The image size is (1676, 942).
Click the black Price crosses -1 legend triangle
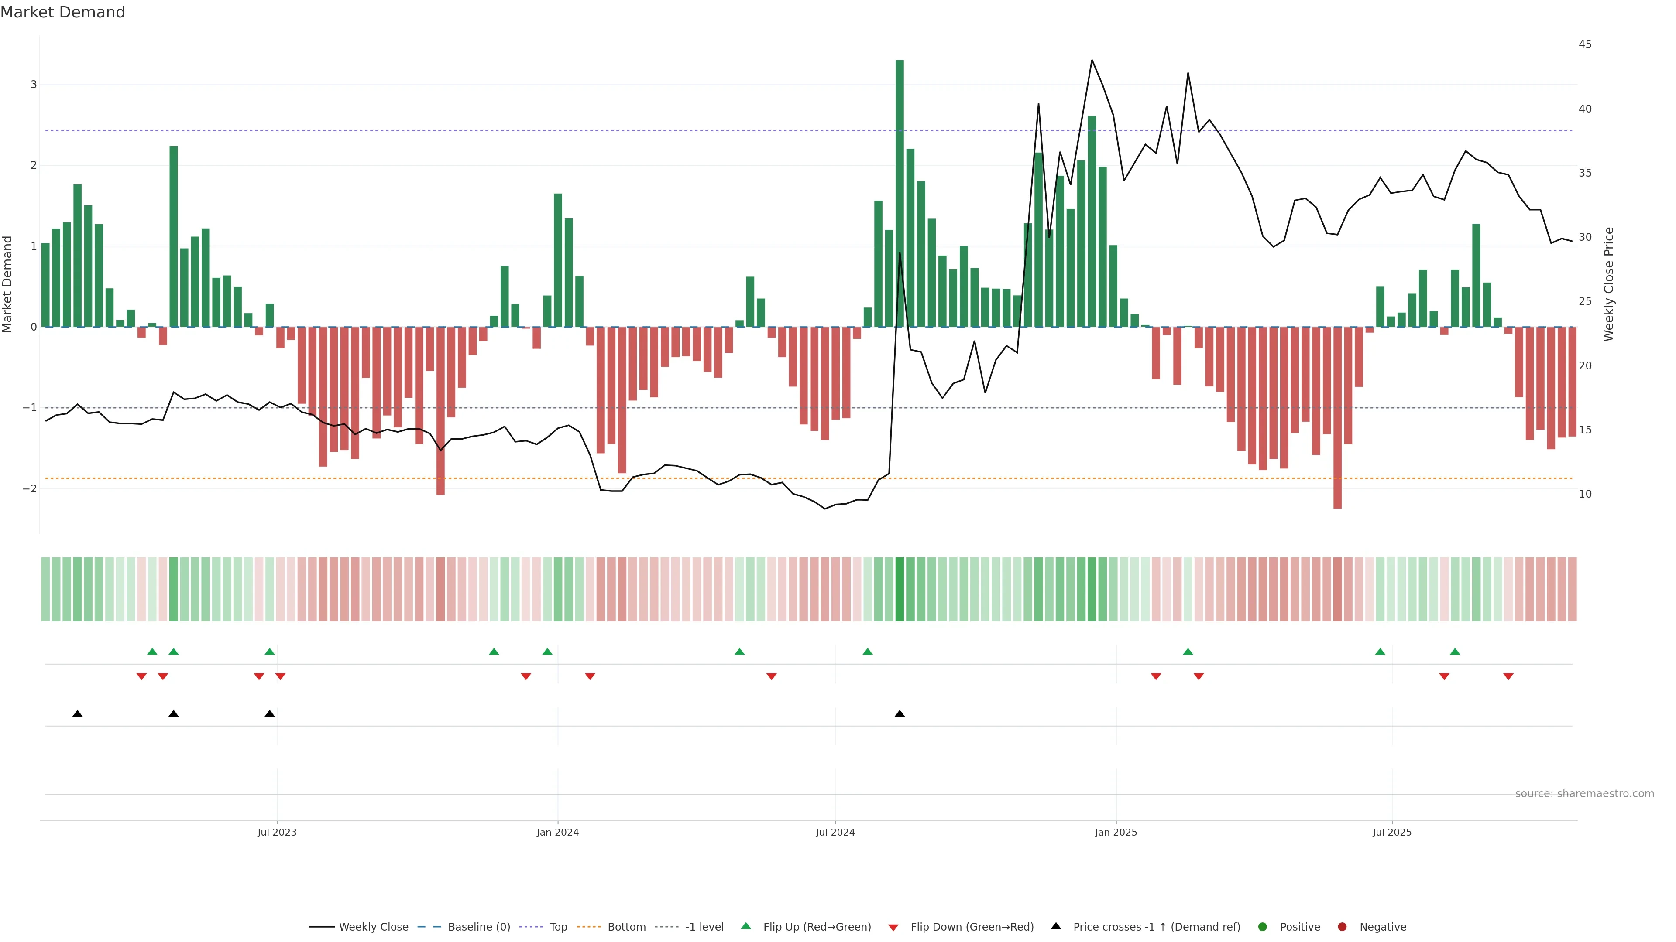pos(1056,926)
